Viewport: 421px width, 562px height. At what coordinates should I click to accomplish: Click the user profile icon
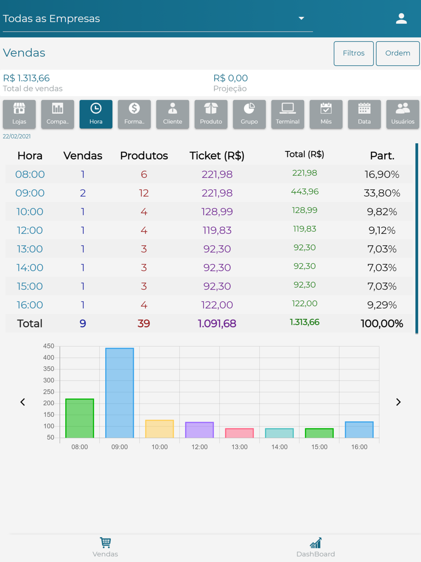[x=401, y=19]
